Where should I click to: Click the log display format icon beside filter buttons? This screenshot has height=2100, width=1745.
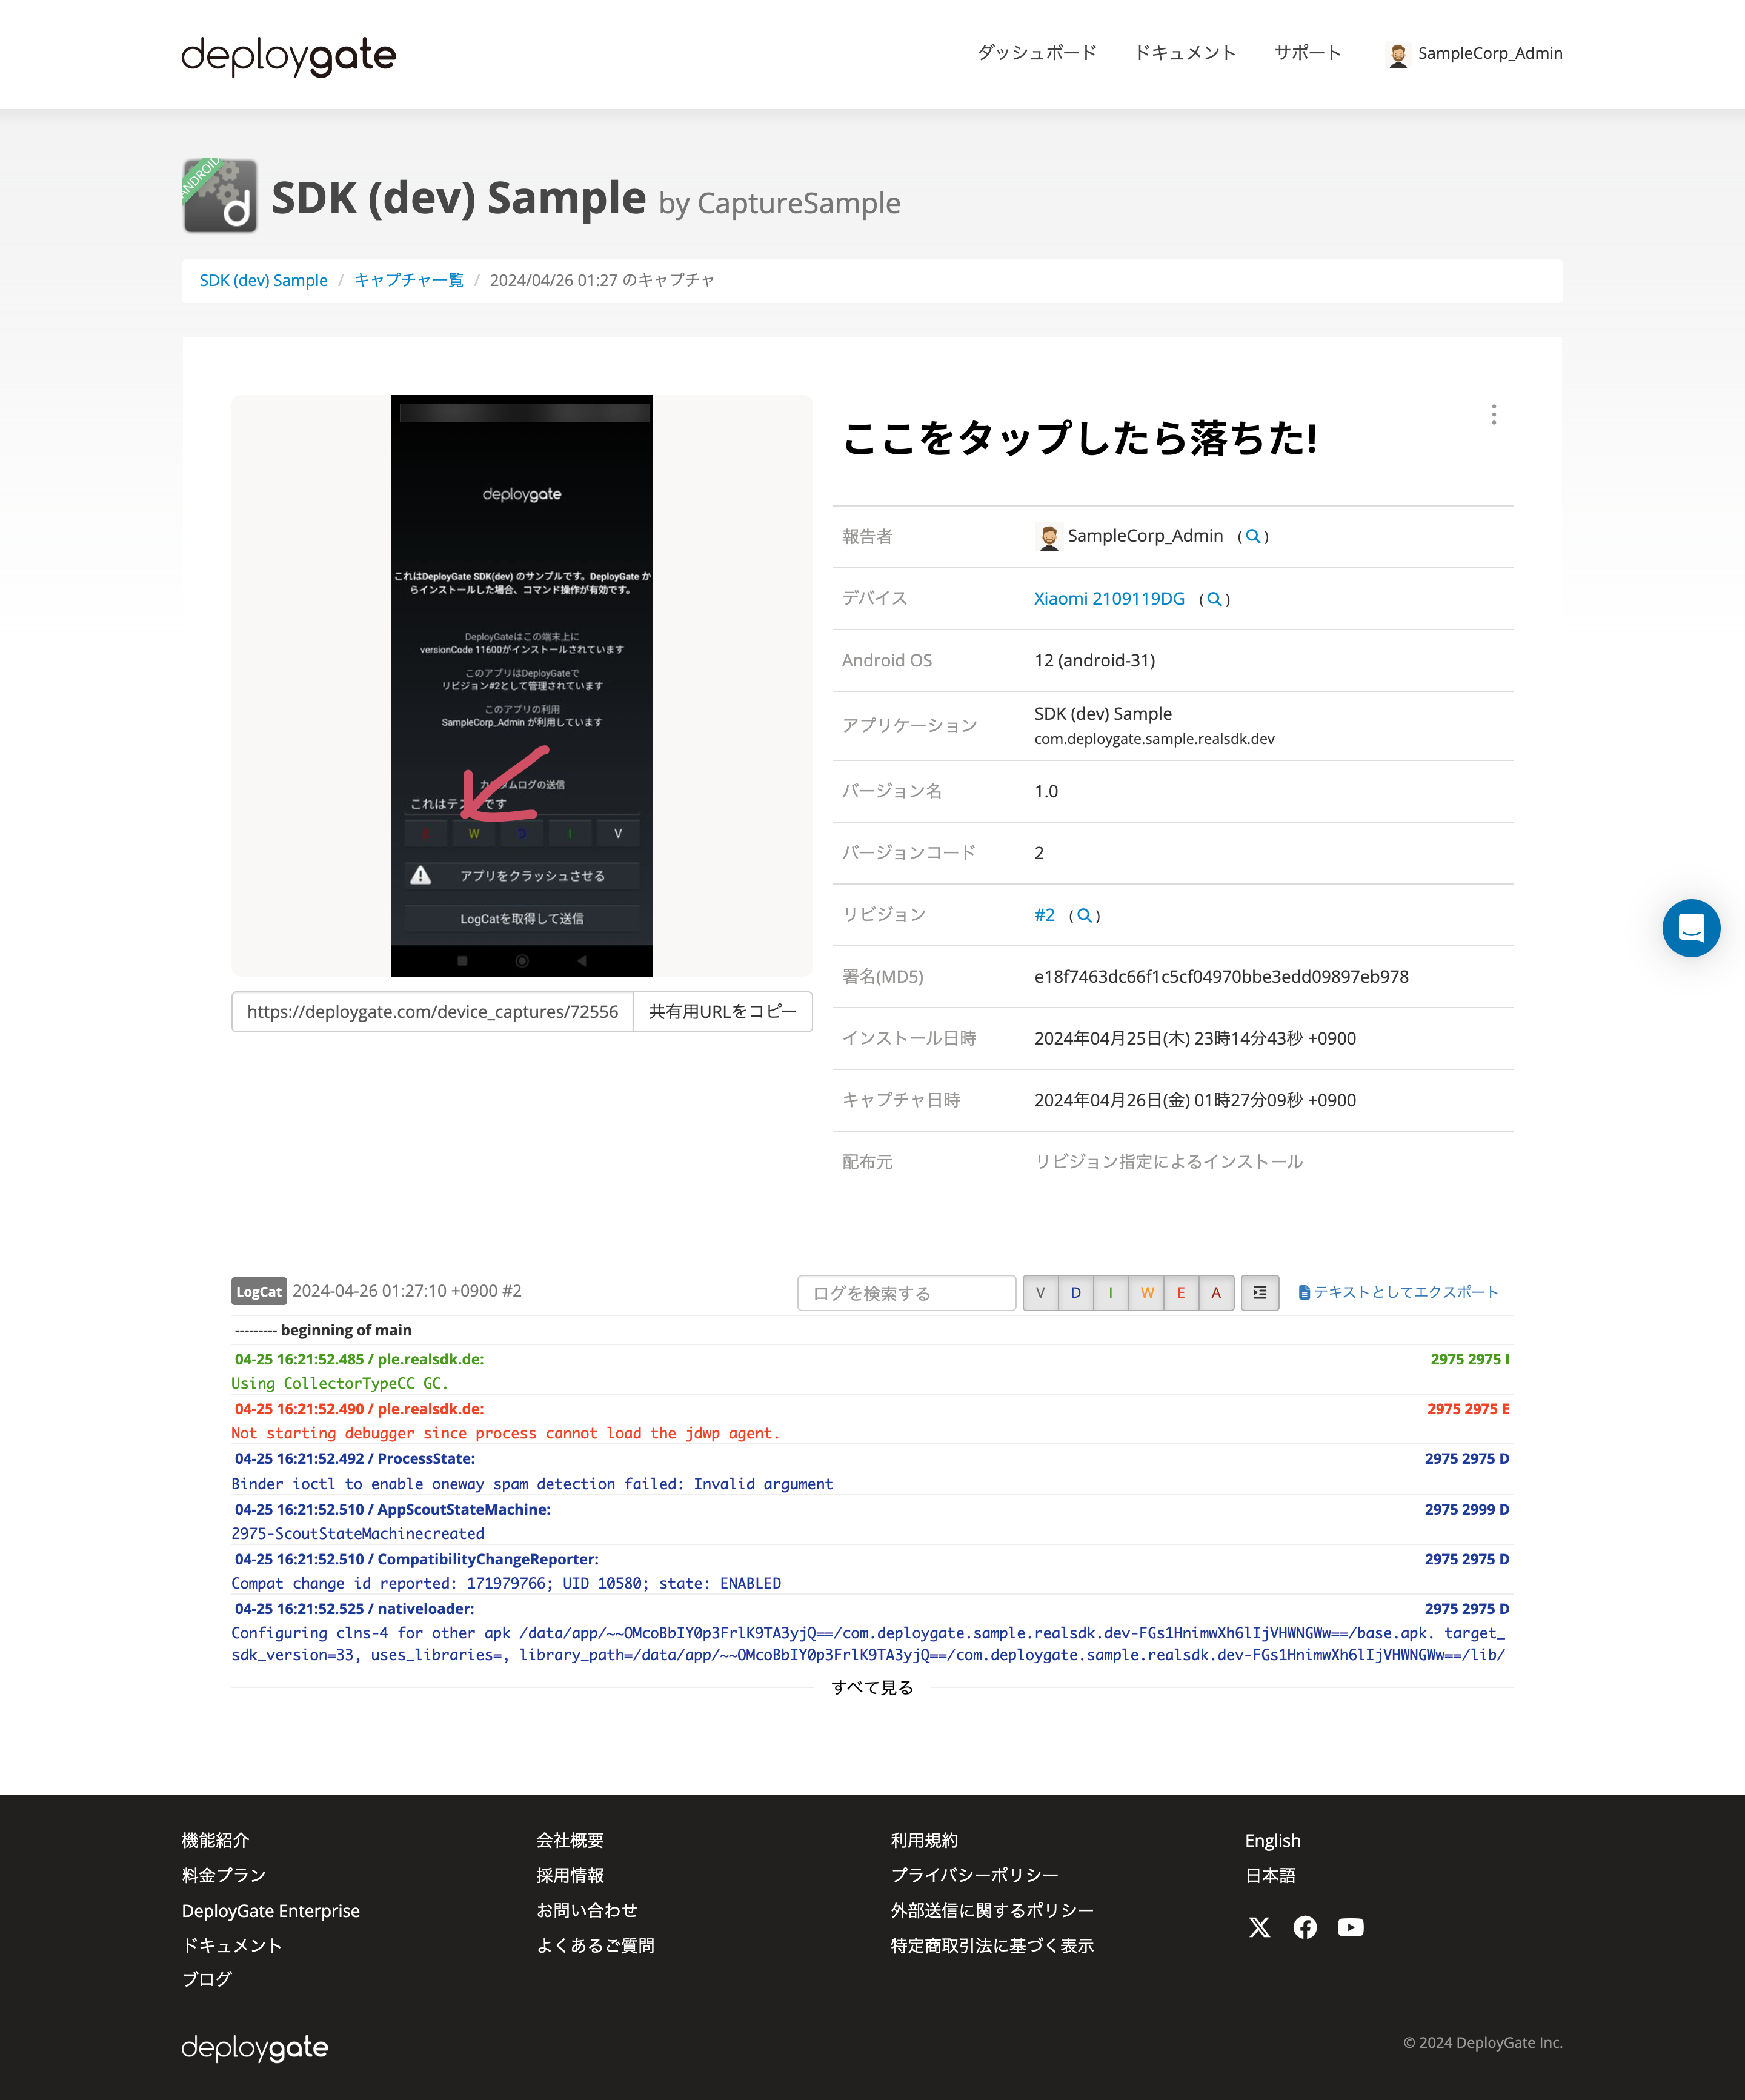(x=1259, y=1292)
